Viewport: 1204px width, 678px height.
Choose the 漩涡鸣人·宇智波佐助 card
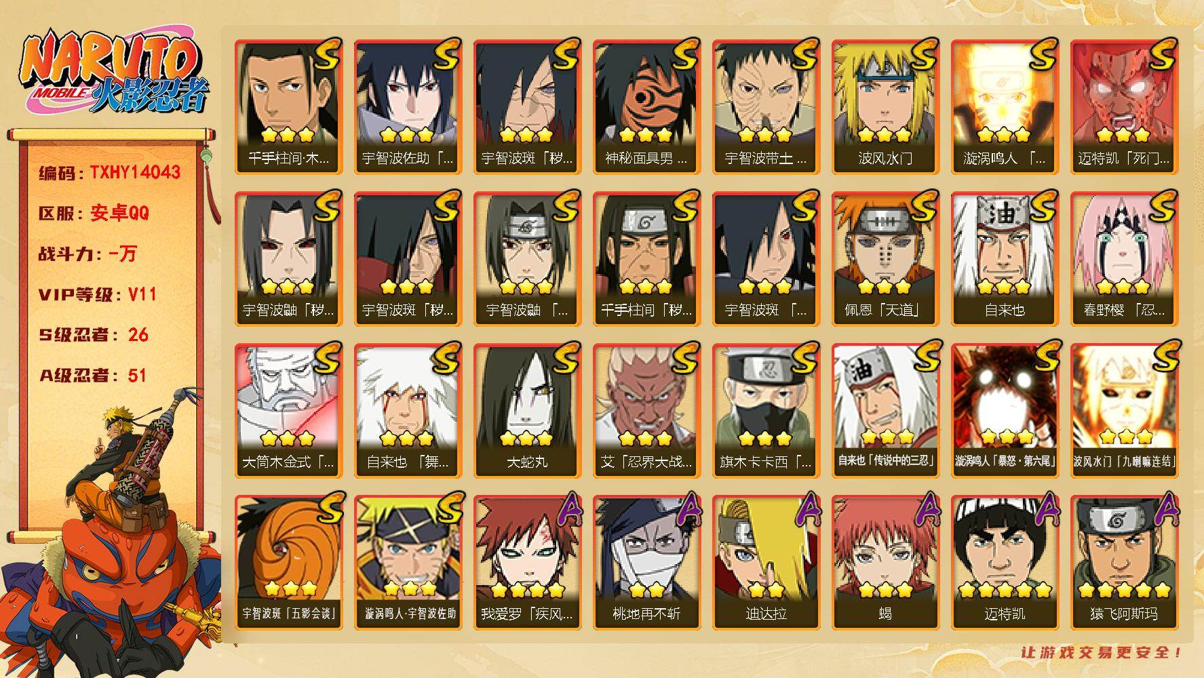pos(408,562)
